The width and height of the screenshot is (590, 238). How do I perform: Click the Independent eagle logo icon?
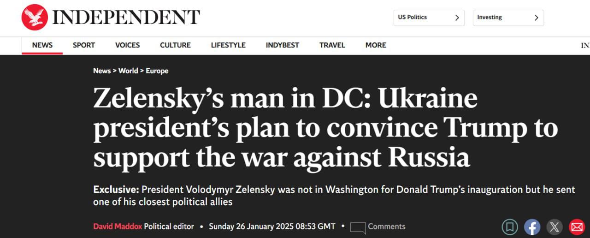pos(35,18)
